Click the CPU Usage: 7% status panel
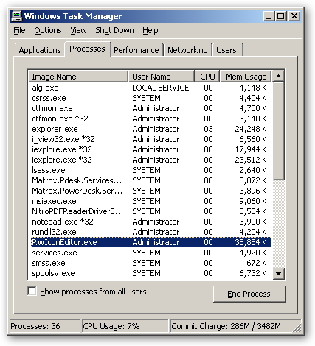Image resolution: width=315 pixels, height=346 pixels. (x=125, y=326)
